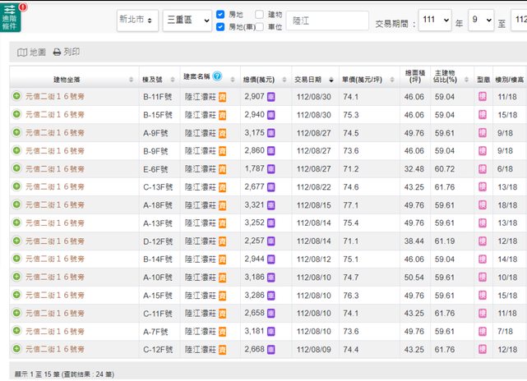Screen dimensions: 527x381
Task: Click the purple 車 icon beside 2,907 total price
Action: 271,97
